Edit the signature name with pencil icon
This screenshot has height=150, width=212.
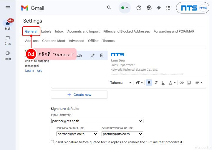pos(93,55)
